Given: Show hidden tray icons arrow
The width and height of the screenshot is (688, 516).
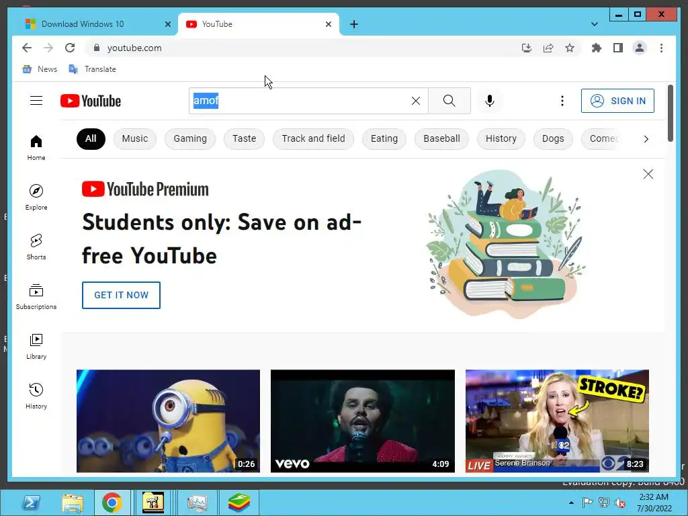Looking at the screenshot, I should pos(571,503).
